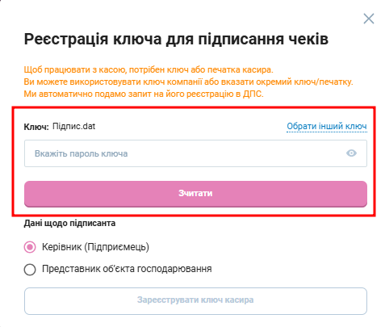Select the 'Представник об'єкта господарювання' radio circle

(30, 270)
